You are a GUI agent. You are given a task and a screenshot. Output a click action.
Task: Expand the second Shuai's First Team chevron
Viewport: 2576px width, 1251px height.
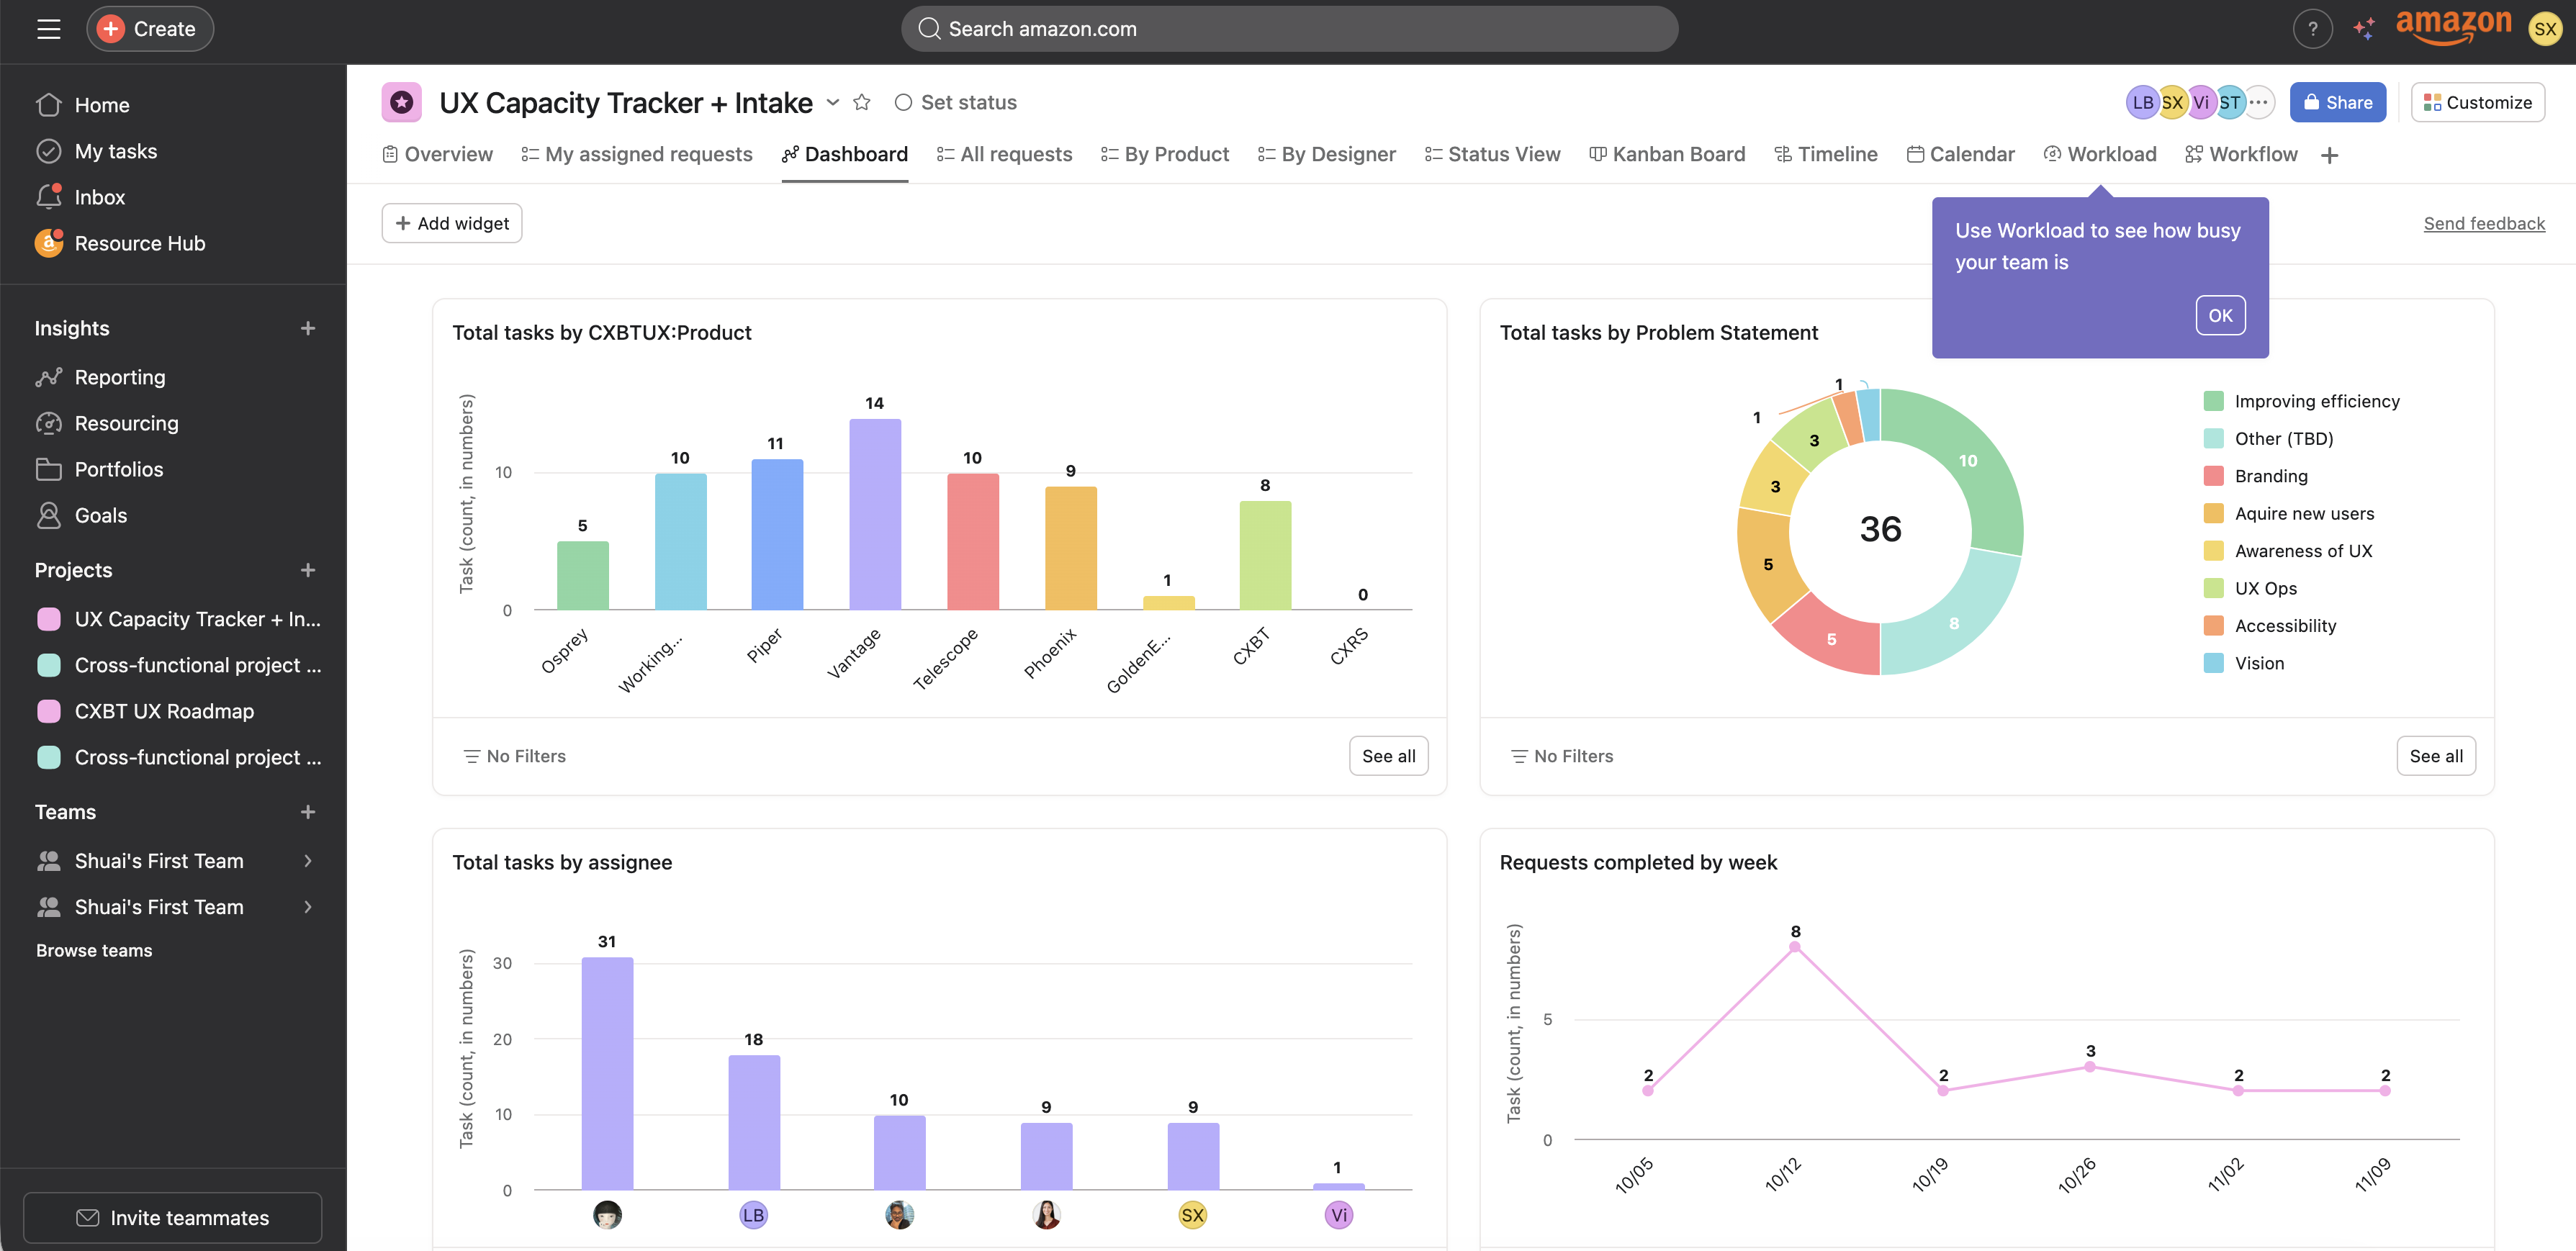pos(308,907)
